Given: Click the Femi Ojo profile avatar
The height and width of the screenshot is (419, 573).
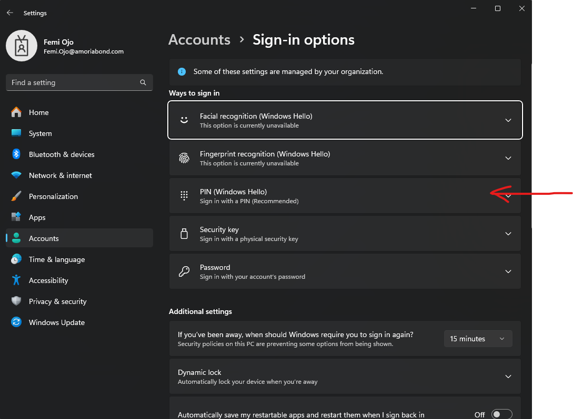Looking at the screenshot, I should pyautogui.click(x=22, y=46).
